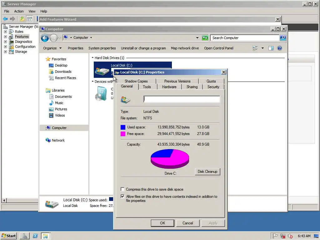Click the DVD drive icon under Devices
This screenshot has width=320, height=240.
(x=102, y=94)
